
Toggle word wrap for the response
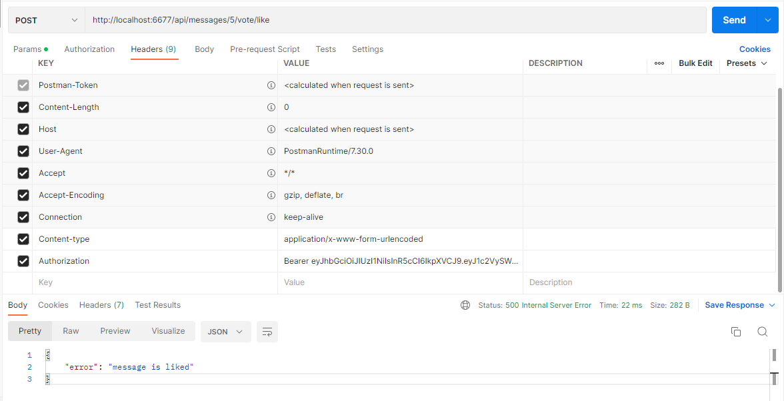[x=267, y=332]
